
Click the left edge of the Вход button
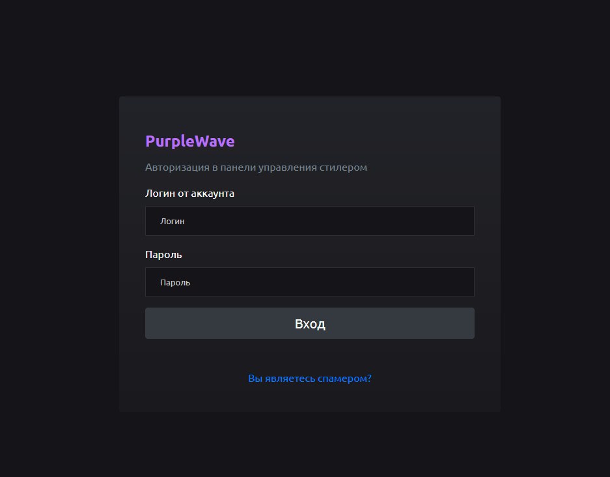click(x=154, y=323)
